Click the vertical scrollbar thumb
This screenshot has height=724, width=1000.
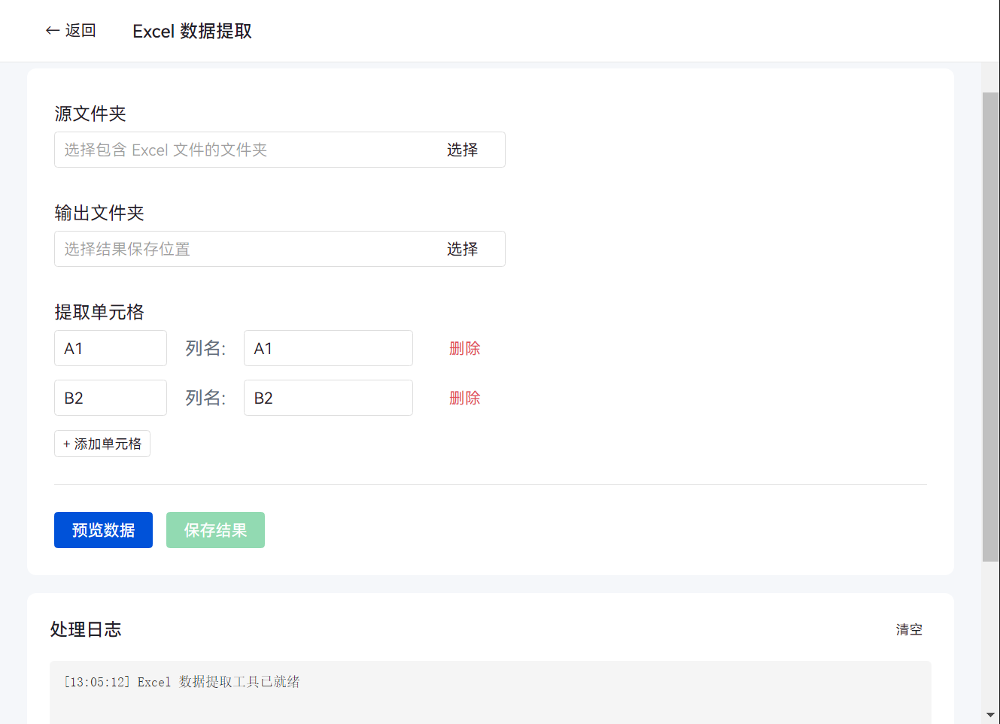(990, 327)
